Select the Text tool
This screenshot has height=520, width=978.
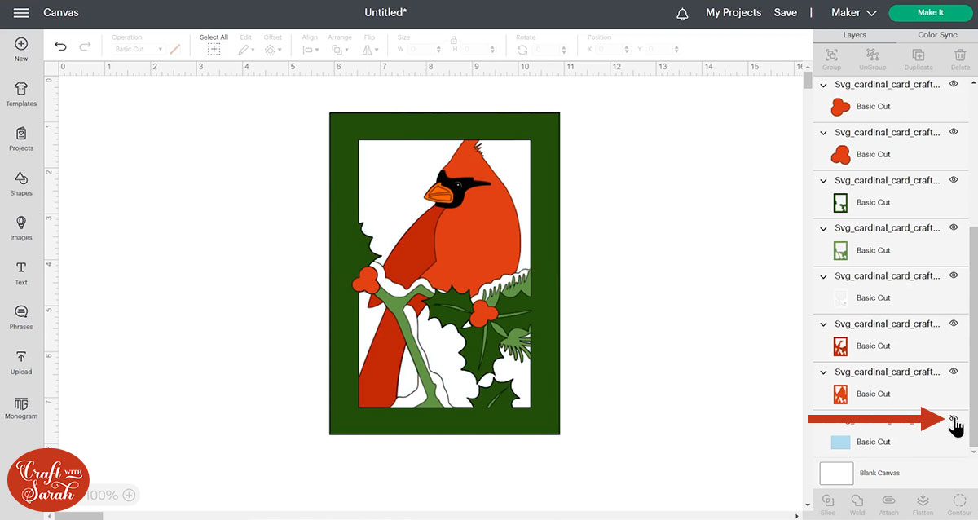tap(21, 272)
